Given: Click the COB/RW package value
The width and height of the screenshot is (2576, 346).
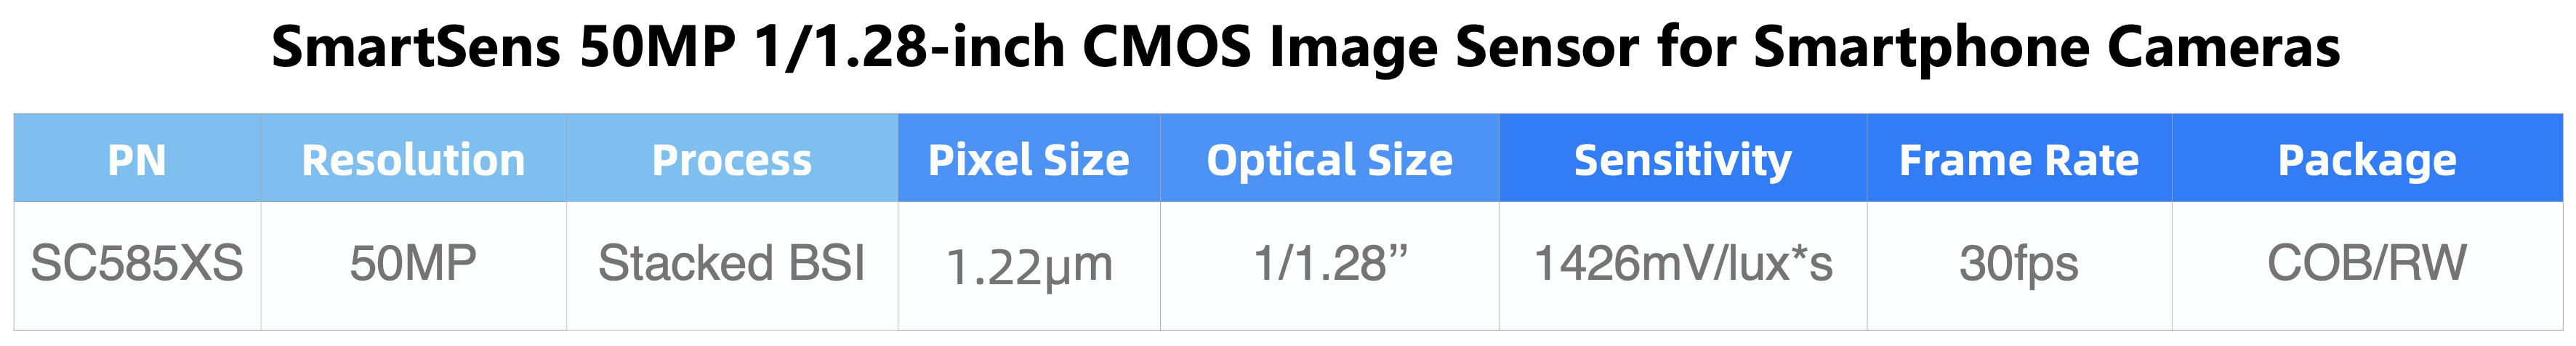Looking at the screenshot, I should click(2366, 264).
